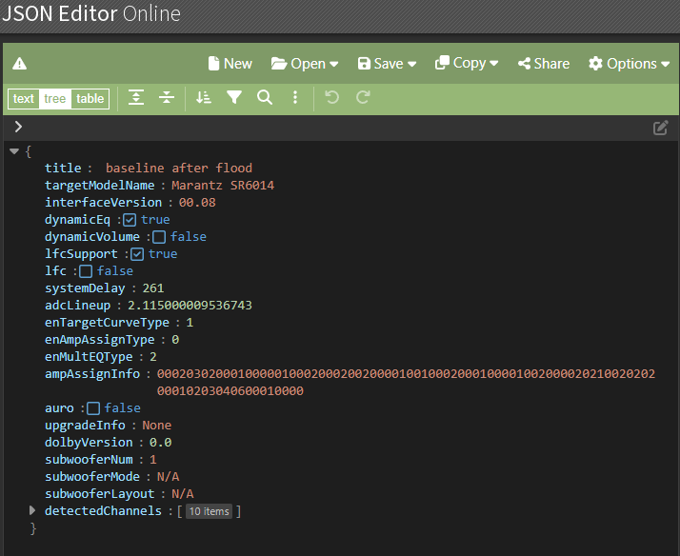This screenshot has height=556, width=680.
Task: Click the JSON Editor Online logo
Action: (91, 14)
